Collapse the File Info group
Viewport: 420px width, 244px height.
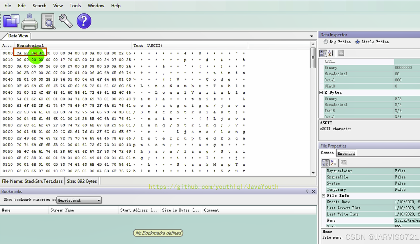[x=324, y=196]
